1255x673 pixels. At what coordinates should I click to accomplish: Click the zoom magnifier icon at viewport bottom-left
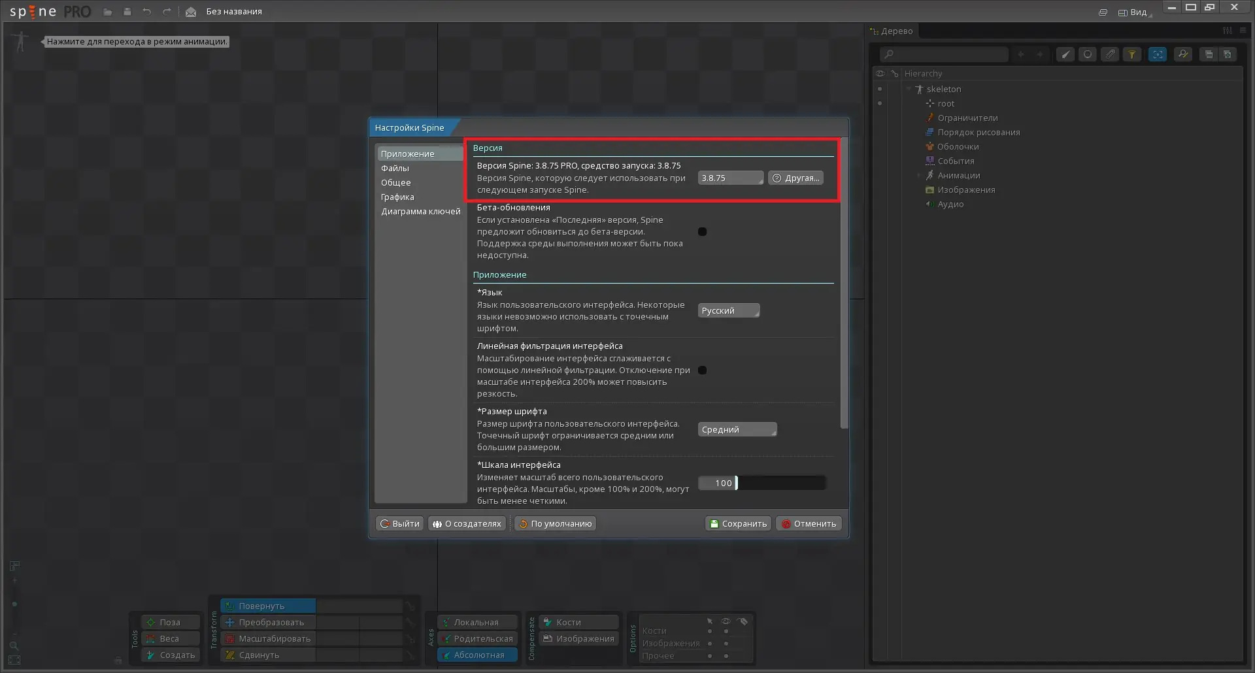(14, 646)
